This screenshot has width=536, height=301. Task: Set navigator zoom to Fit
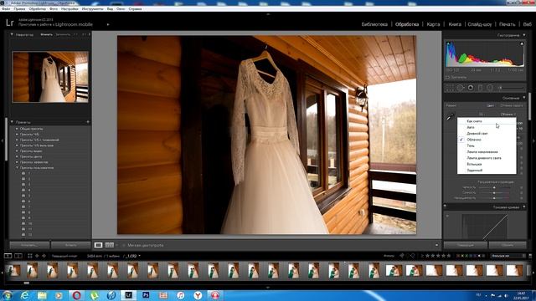pyautogui.click(x=47, y=34)
